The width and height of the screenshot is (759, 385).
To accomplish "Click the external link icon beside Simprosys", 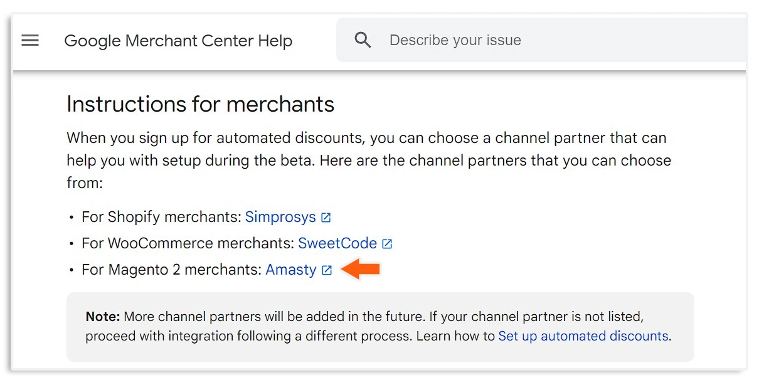I will click(x=325, y=217).
